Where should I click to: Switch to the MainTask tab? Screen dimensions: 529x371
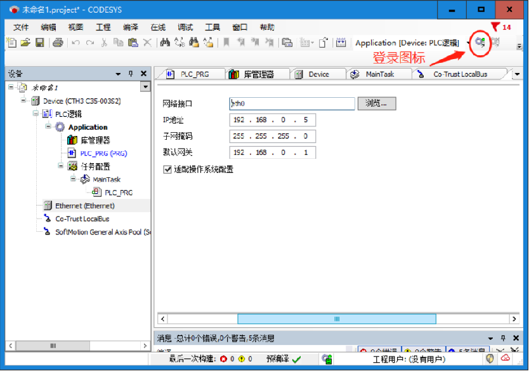pos(378,74)
